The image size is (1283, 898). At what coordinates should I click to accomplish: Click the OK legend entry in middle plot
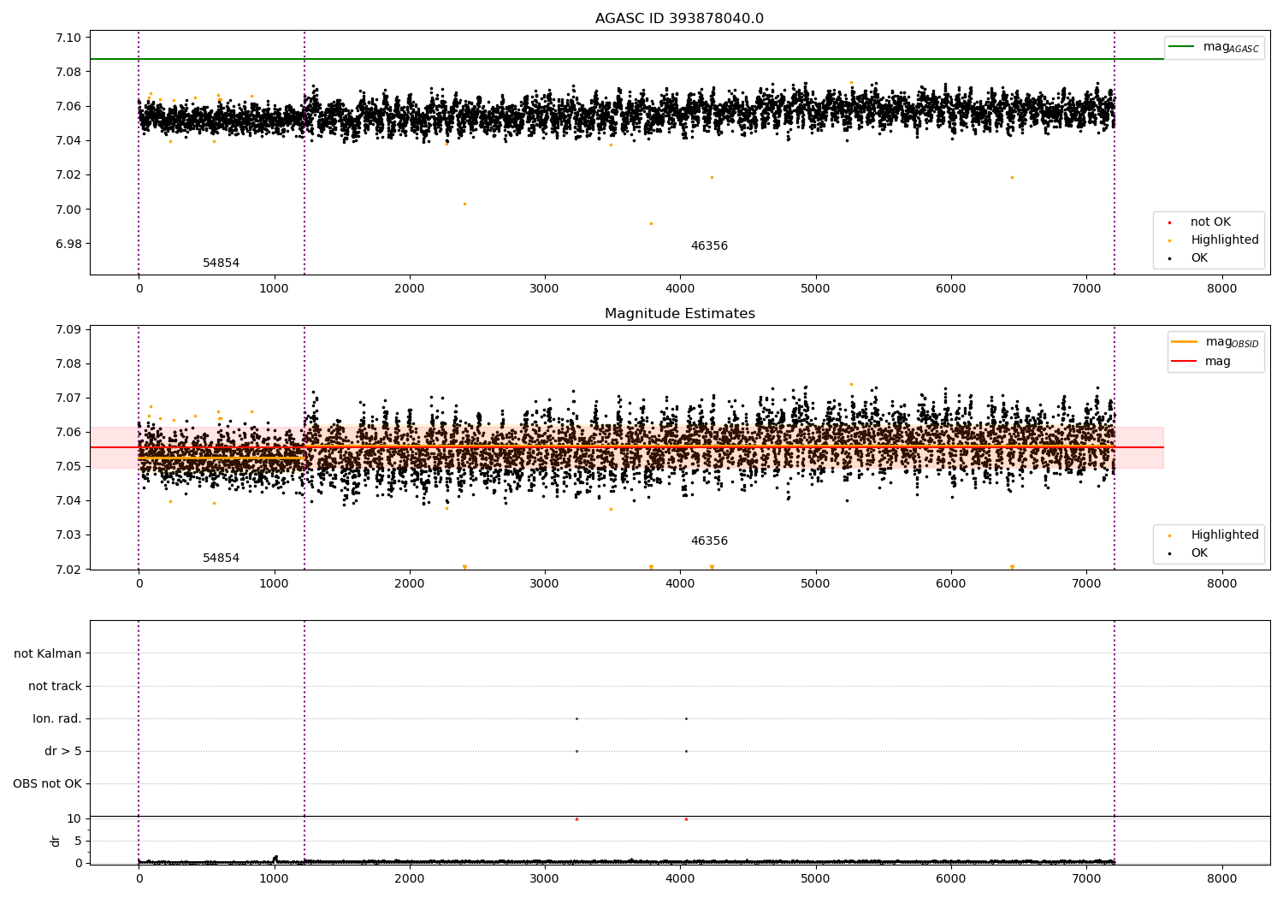[x=1199, y=553]
